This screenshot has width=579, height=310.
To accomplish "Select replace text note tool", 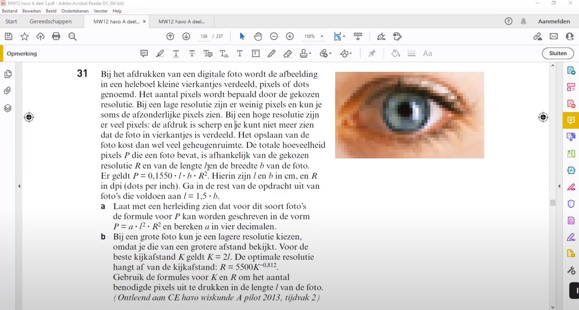I will (208, 53).
